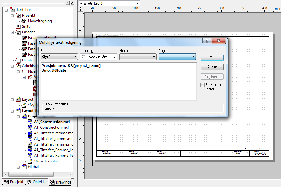
Task: Collapse the Layout tree node
Action: pyautogui.click(x=12, y=99)
